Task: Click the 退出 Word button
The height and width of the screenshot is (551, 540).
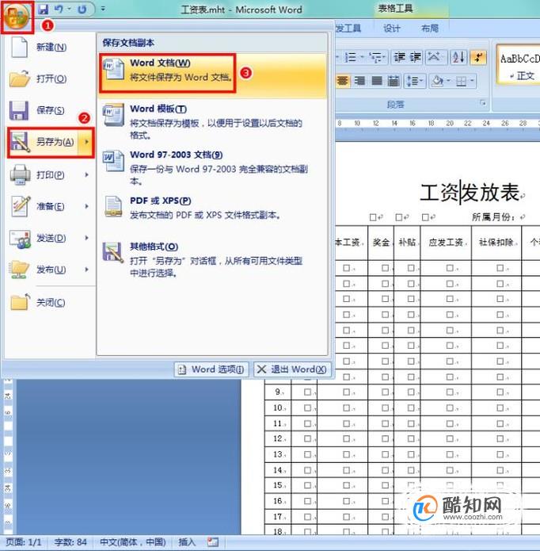Action: [x=292, y=369]
